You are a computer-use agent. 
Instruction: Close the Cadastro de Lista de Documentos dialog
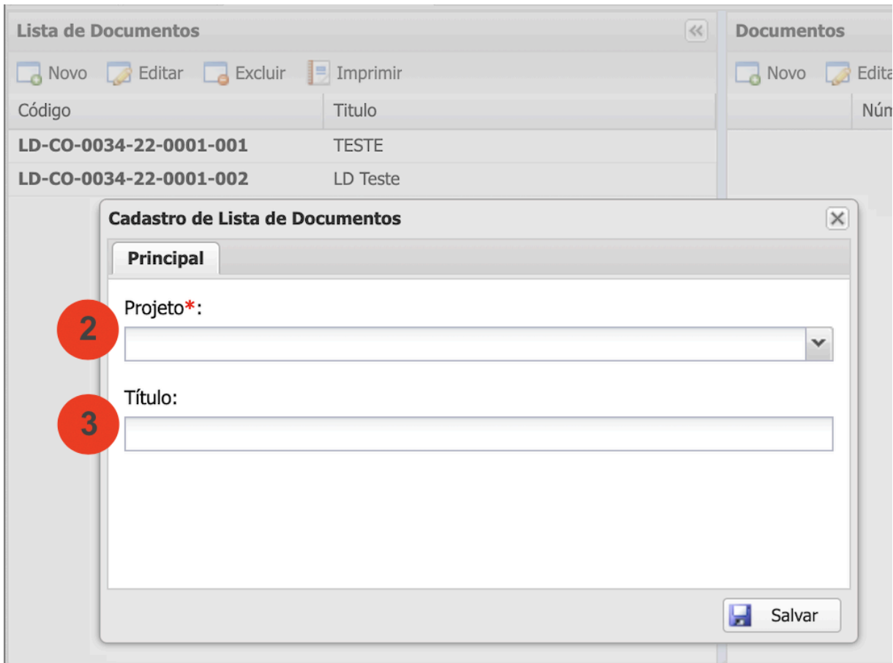(837, 218)
